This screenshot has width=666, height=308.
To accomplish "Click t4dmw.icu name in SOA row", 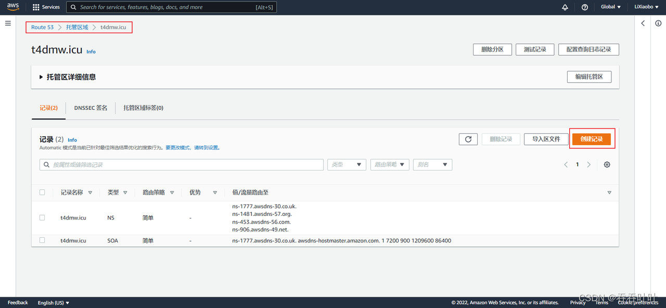I will 73,240.
